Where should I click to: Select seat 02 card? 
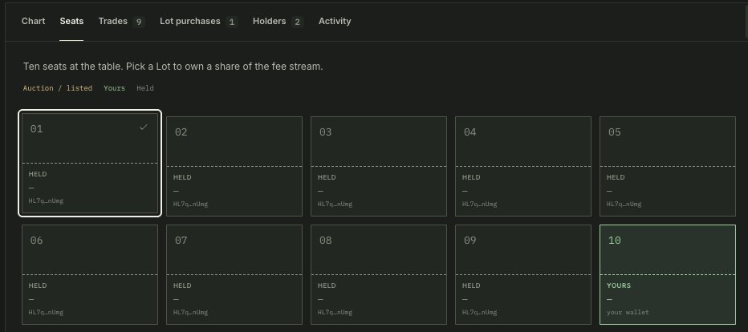tap(234, 166)
